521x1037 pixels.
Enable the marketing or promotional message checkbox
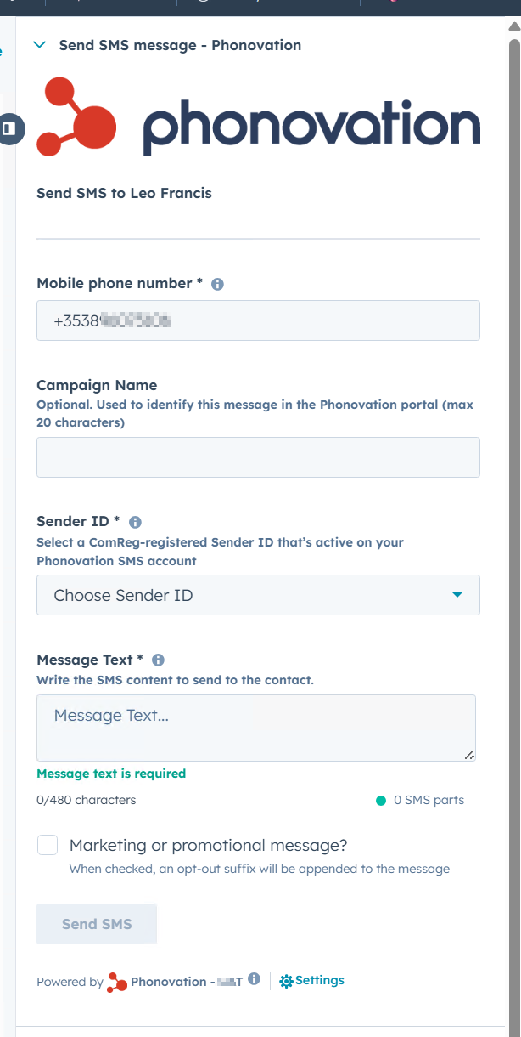click(x=48, y=845)
